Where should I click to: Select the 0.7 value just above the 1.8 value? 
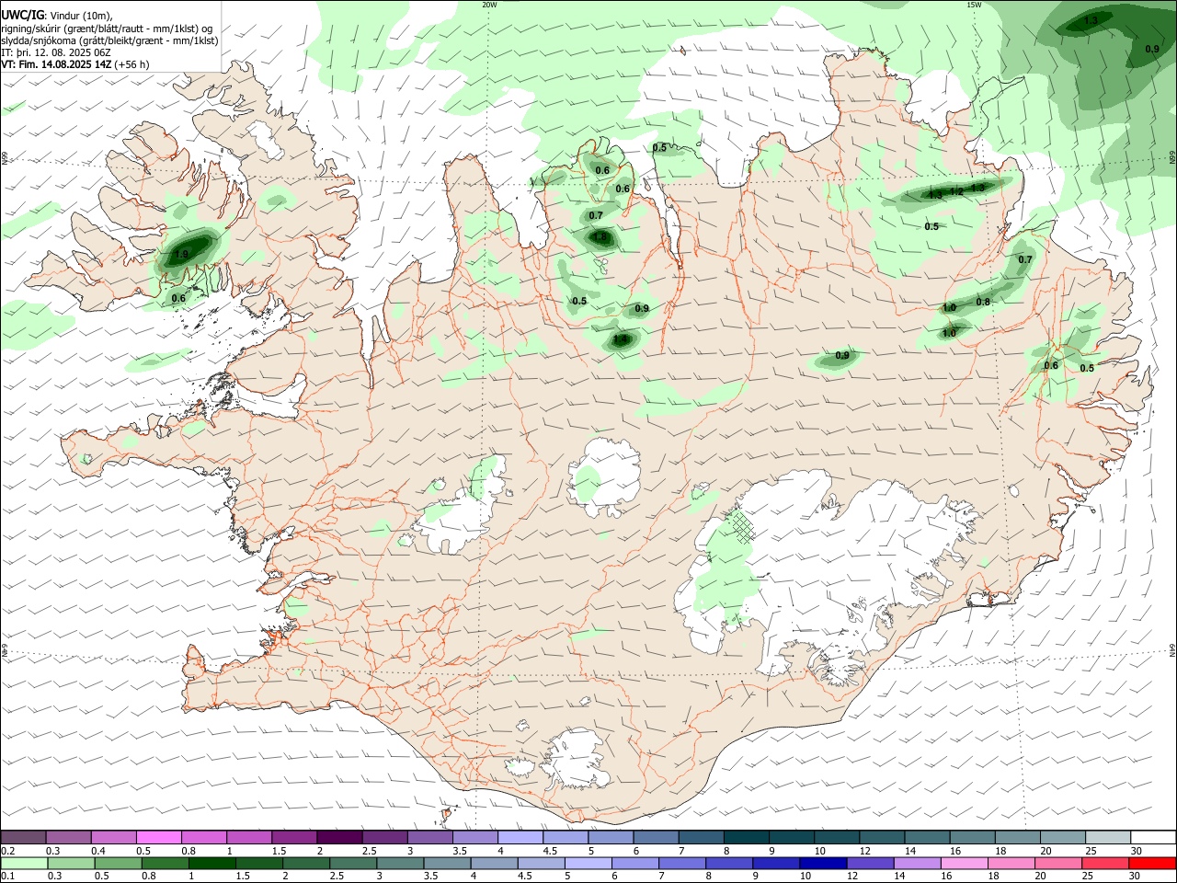click(x=596, y=215)
